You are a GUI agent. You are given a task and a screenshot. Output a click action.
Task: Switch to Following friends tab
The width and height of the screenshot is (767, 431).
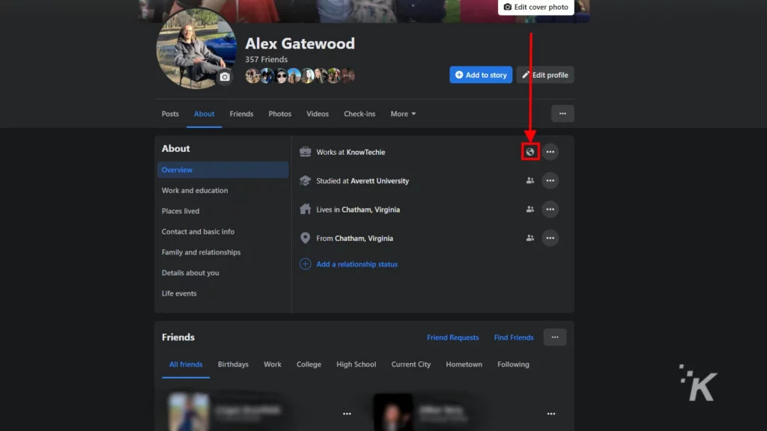click(513, 364)
